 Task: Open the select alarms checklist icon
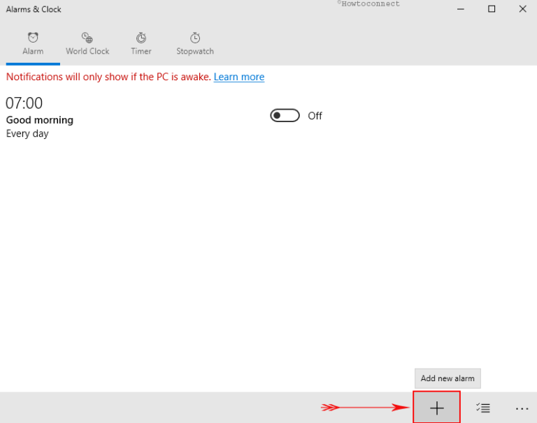pos(483,408)
